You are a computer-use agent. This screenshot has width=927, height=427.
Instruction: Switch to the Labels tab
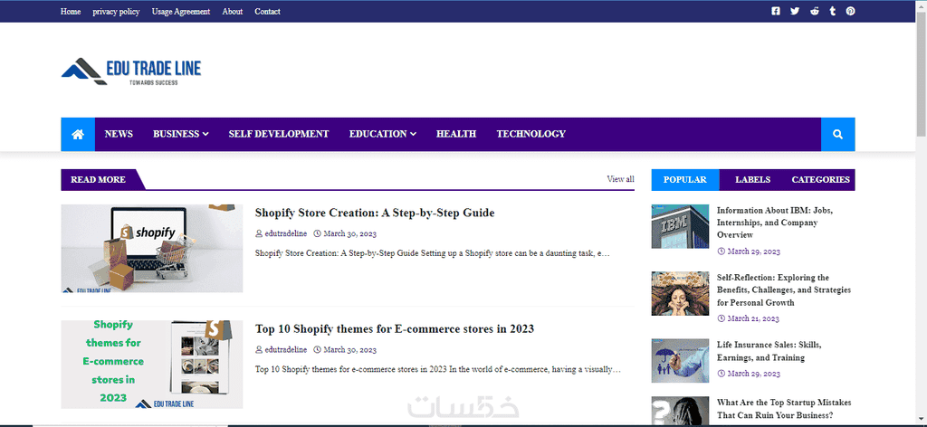(752, 179)
